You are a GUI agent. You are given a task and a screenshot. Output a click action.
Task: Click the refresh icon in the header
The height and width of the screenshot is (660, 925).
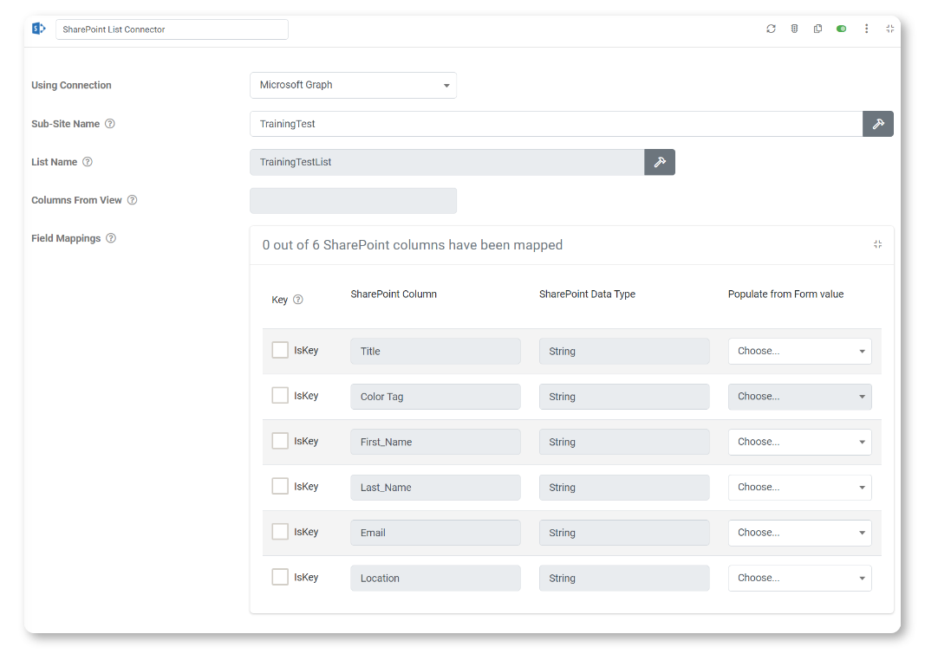click(x=771, y=29)
